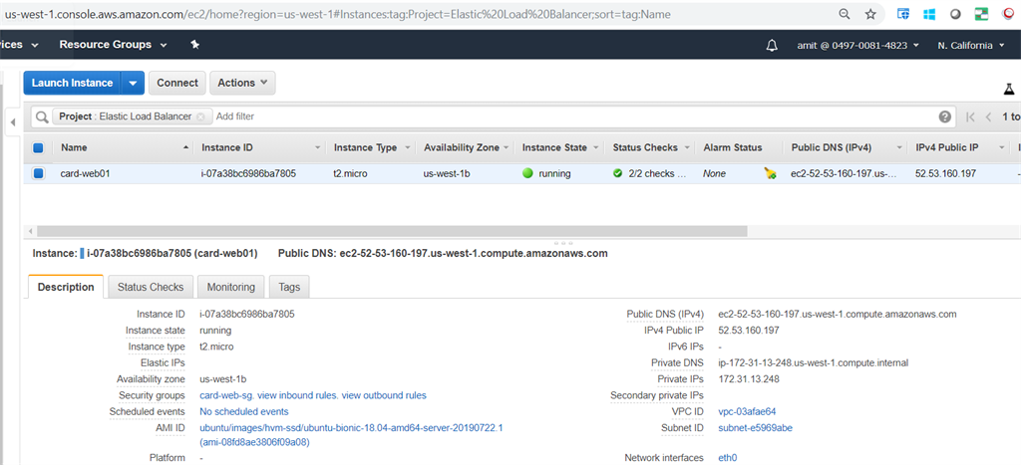Viewport: 1021px width, 465px height.
Task: Open the view inbound rules link
Action: [x=297, y=395]
